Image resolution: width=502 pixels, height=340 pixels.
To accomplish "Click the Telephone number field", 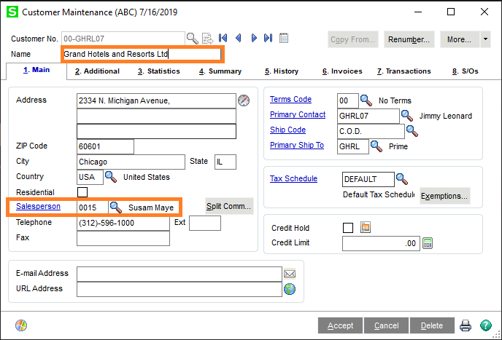I will [x=123, y=223].
